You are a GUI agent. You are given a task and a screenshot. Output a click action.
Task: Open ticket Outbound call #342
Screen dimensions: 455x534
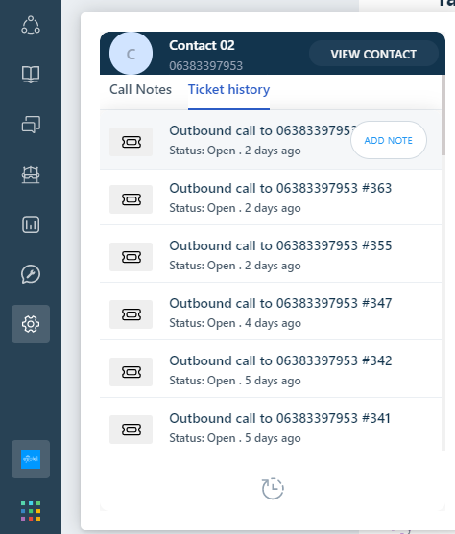pyautogui.click(x=271, y=370)
